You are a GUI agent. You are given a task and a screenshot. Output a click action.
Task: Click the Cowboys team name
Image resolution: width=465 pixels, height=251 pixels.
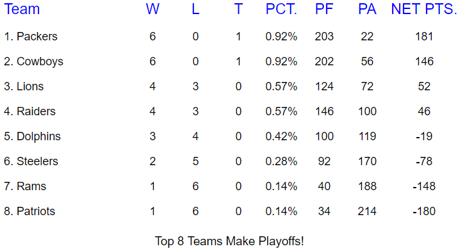tap(40, 61)
